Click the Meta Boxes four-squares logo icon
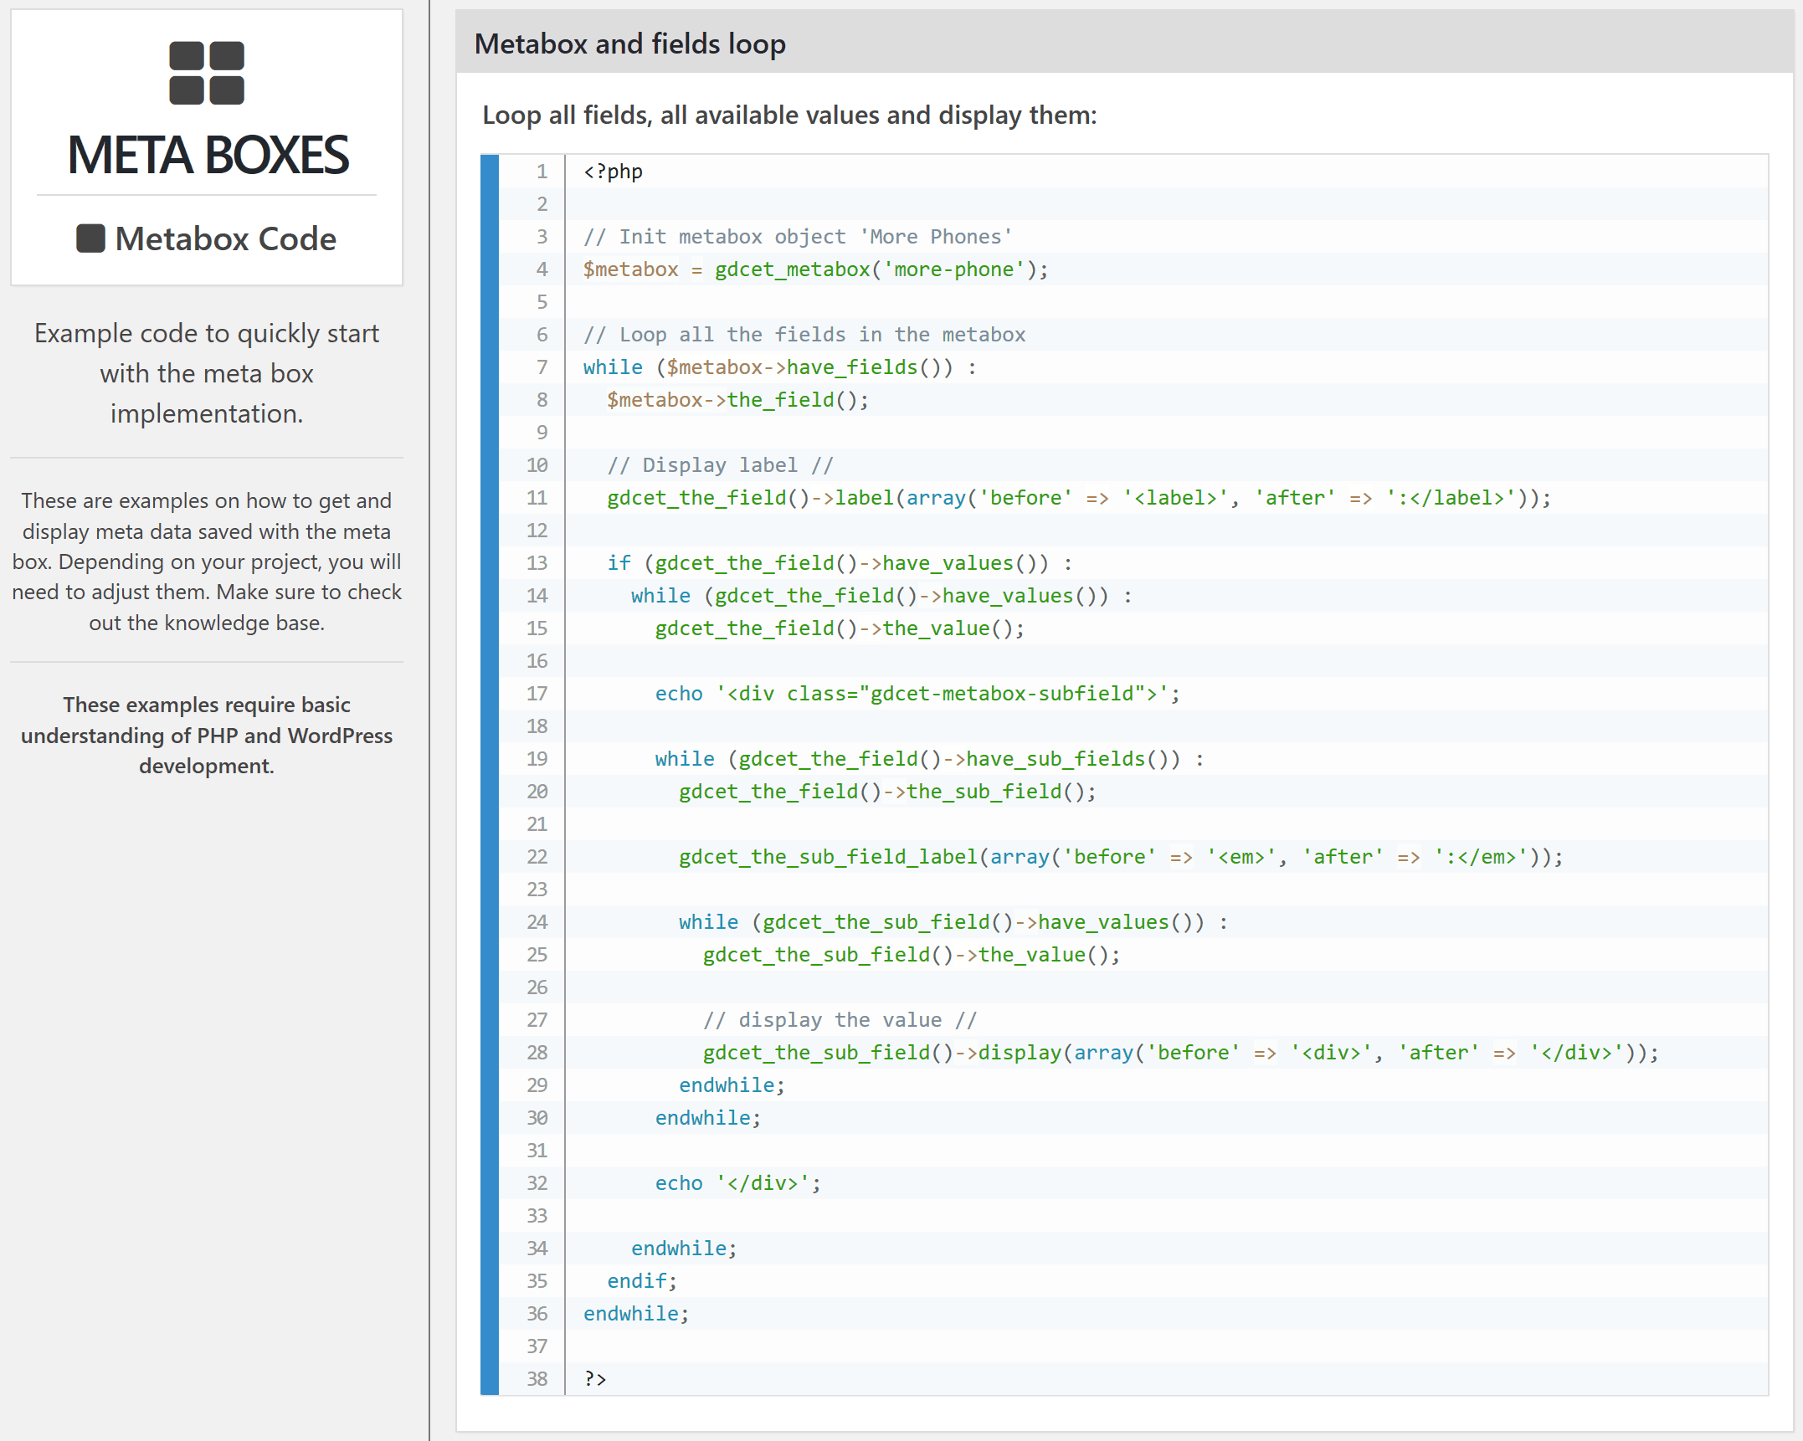The height and width of the screenshot is (1441, 1803). (207, 73)
